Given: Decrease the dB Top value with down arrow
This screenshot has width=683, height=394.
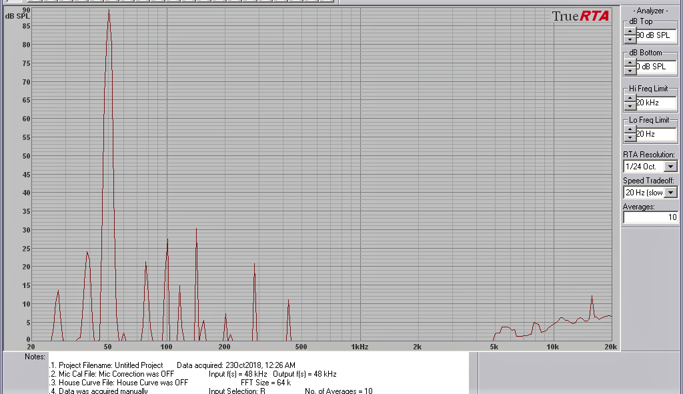Looking at the screenshot, I should tap(630, 39).
